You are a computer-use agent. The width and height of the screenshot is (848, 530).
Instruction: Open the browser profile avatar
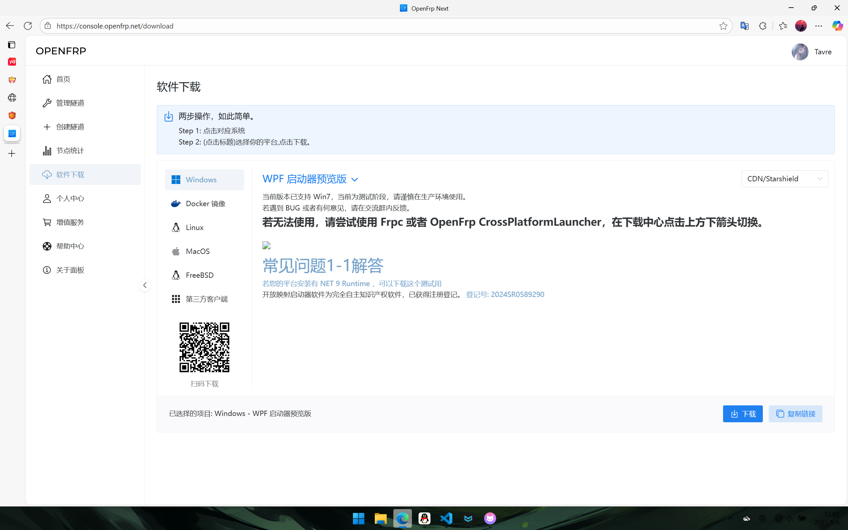coord(801,26)
